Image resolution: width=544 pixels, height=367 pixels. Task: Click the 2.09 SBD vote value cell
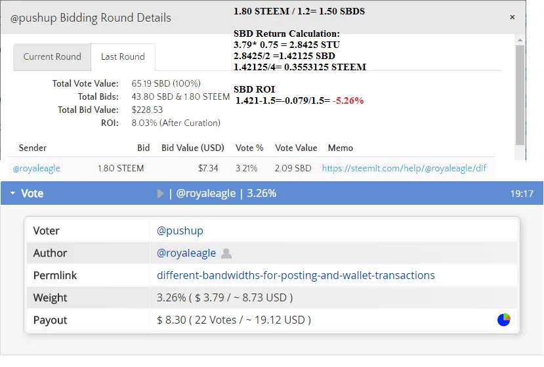coord(293,168)
